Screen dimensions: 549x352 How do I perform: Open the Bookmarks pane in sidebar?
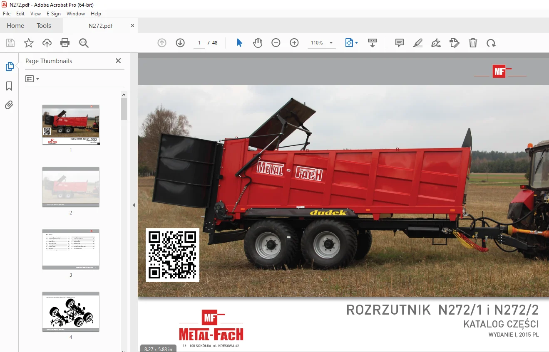(x=9, y=86)
